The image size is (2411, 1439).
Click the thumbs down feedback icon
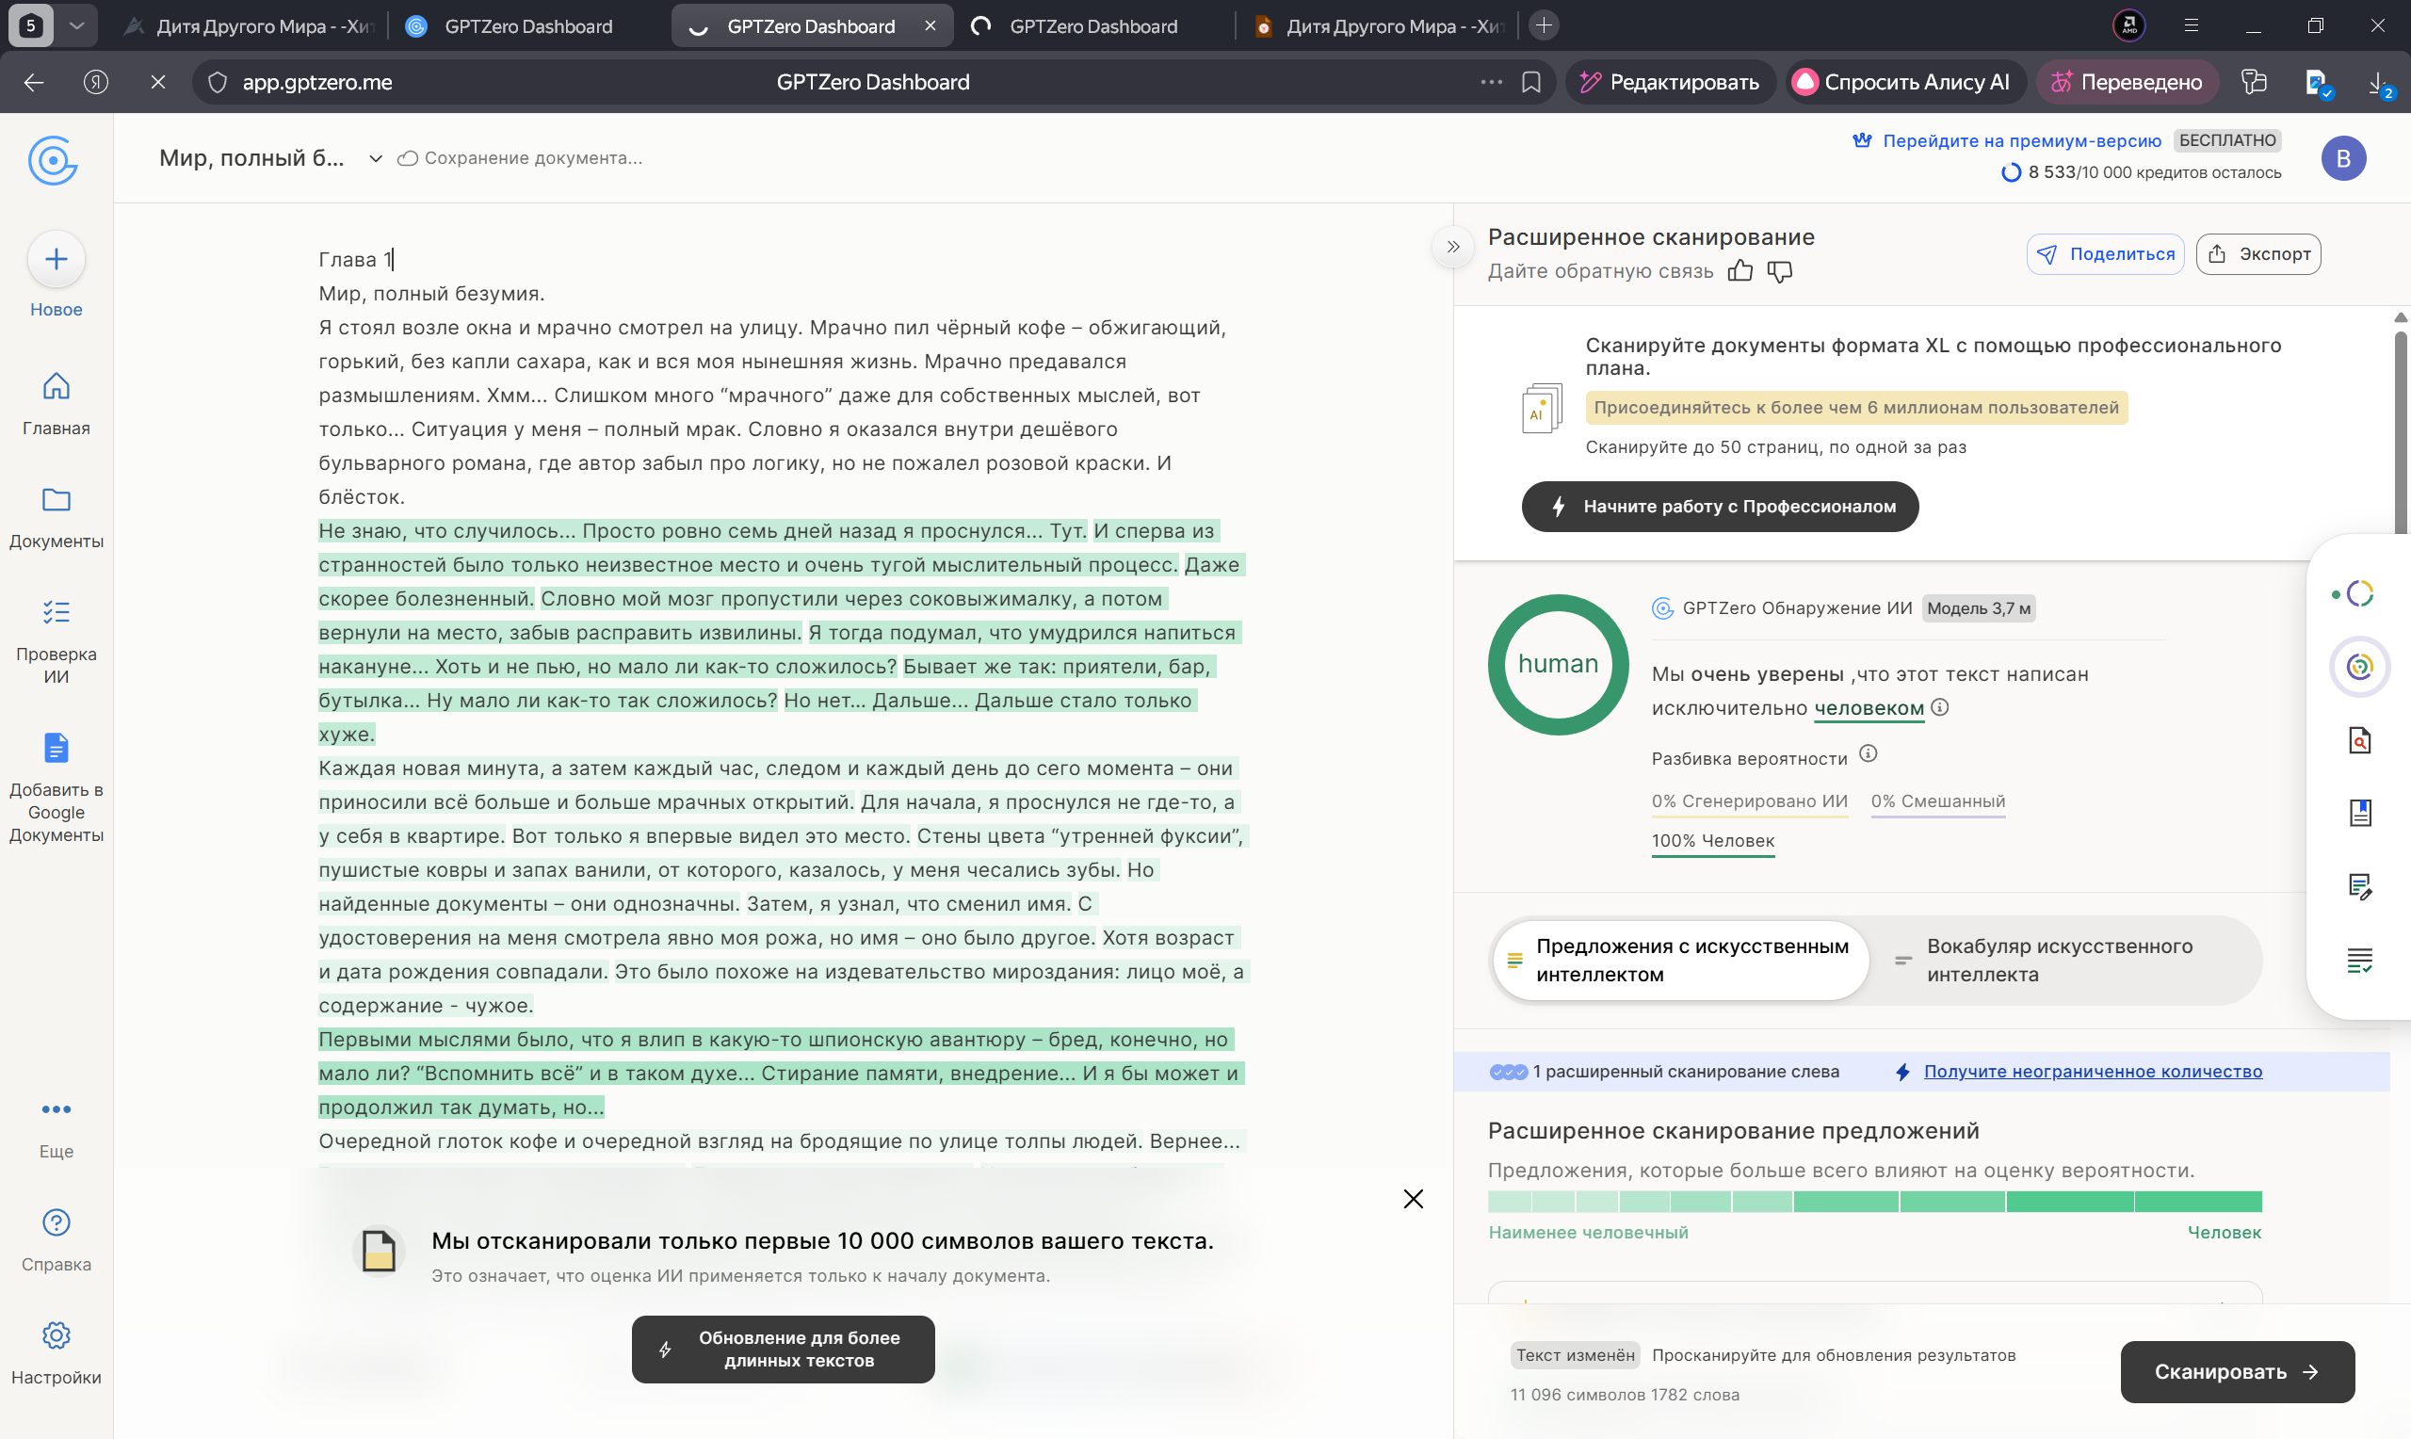coord(1779,271)
